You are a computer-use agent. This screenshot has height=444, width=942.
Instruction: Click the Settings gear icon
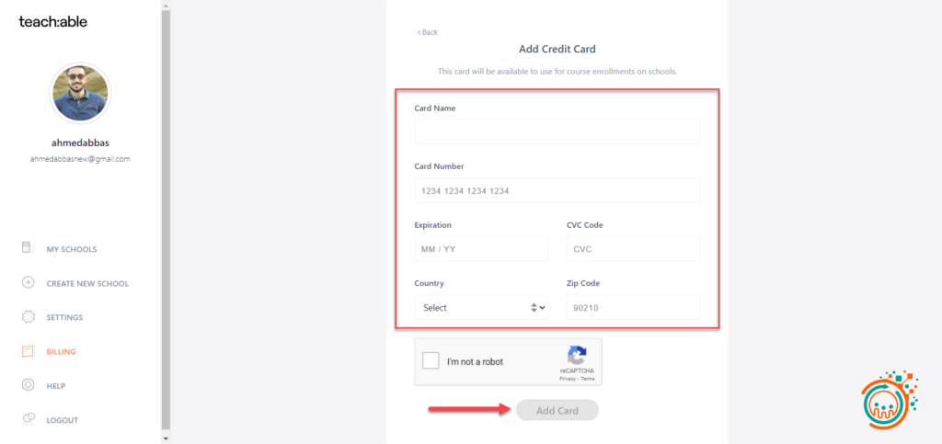pyautogui.click(x=28, y=317)
